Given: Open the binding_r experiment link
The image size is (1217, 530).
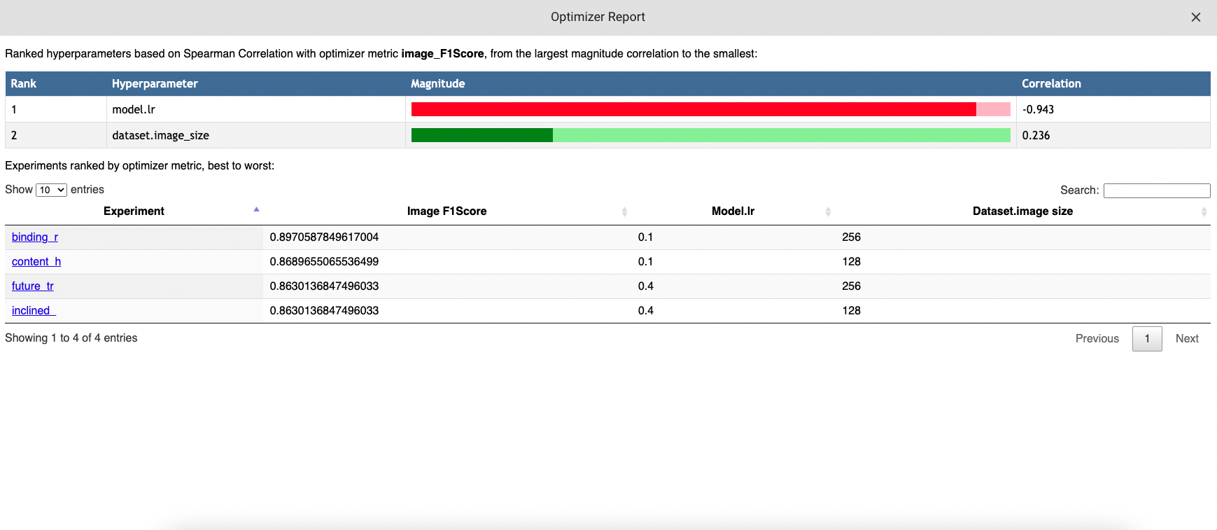Looking at the screenshot, I should click(x=35, y=237).
